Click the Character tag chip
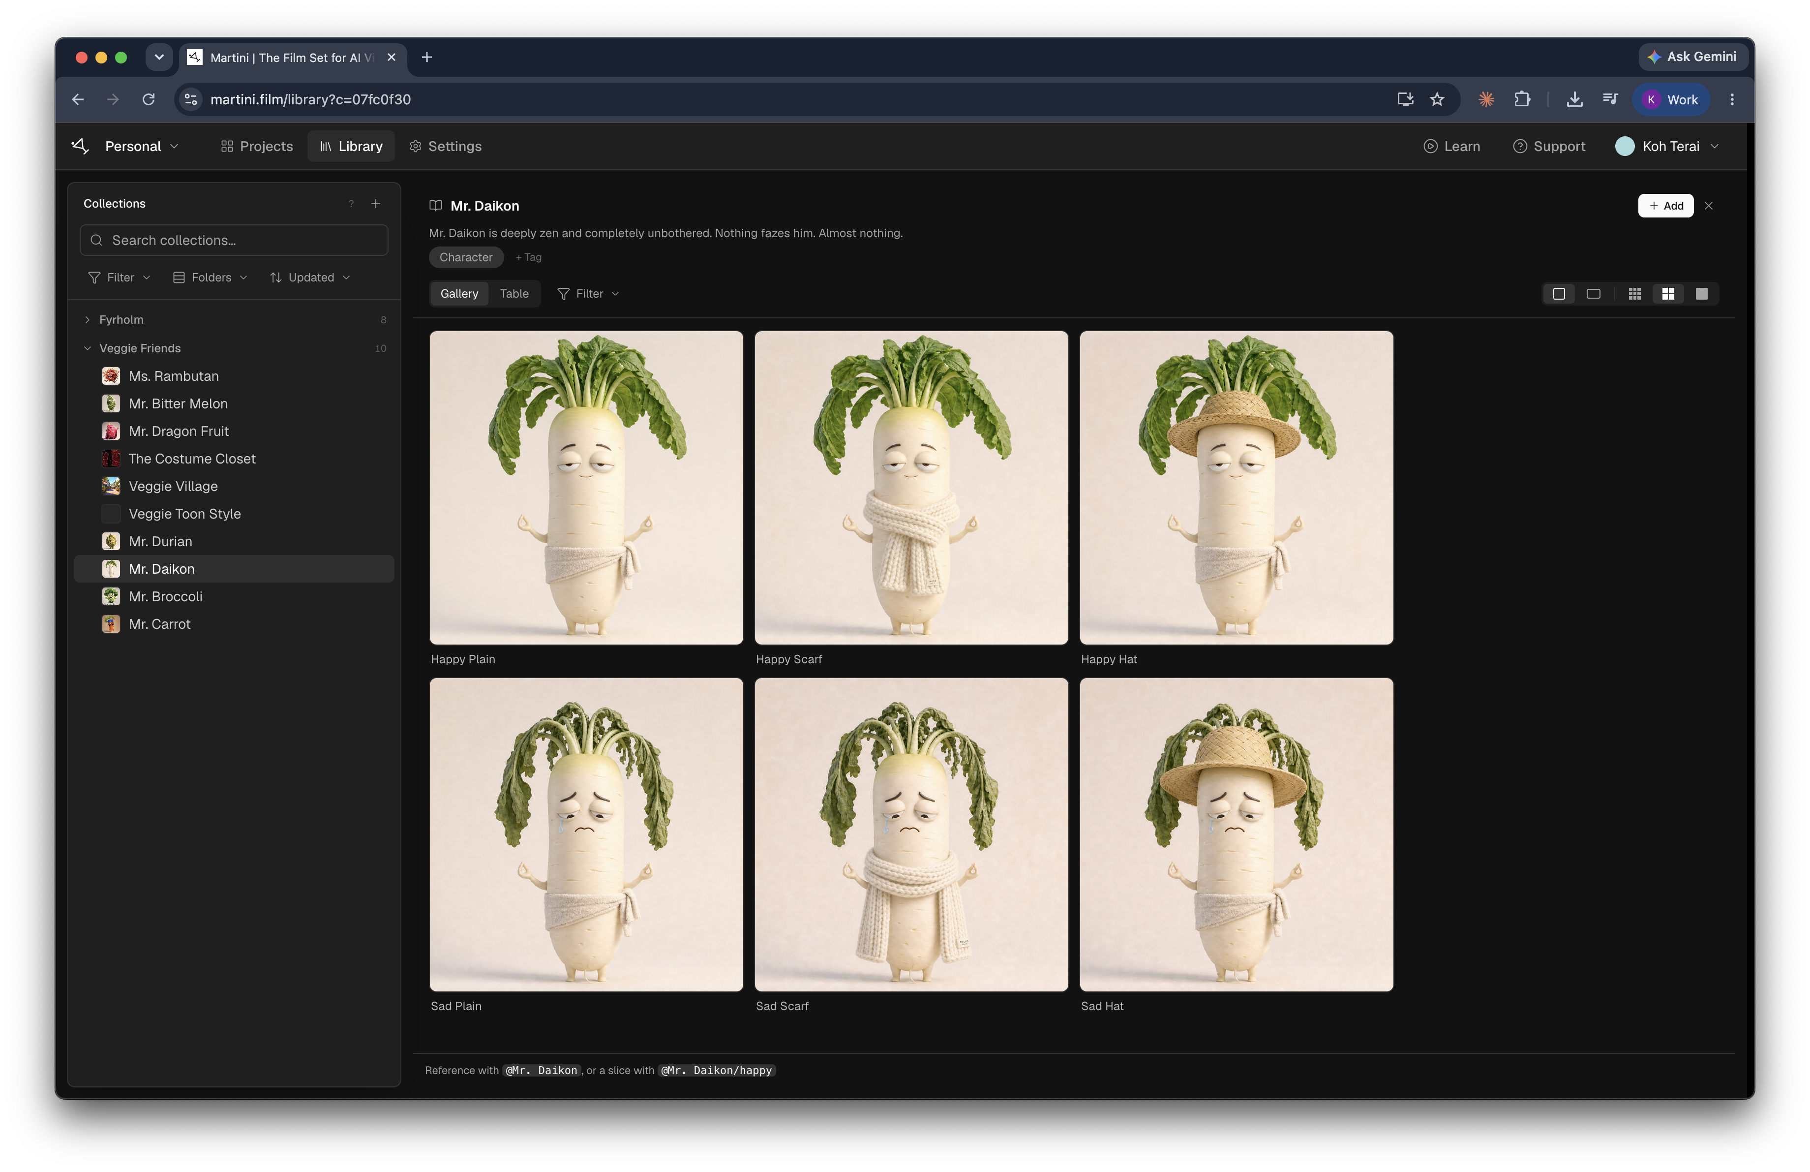The width and height of the screenshot is (1810, 1172). coord(466,257)
